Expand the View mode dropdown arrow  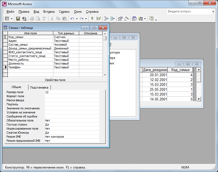tap(11, 19)
